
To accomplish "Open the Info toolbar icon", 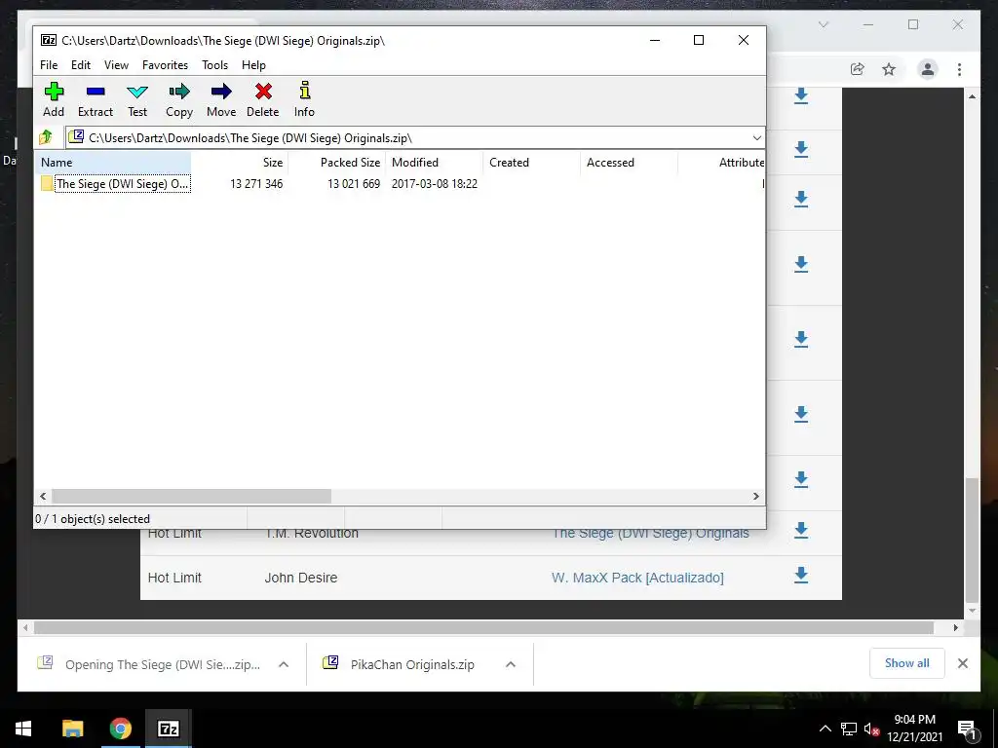I will coord(304,100).
